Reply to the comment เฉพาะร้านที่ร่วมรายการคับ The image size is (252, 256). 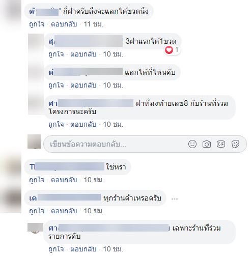[x=83, y=249]
